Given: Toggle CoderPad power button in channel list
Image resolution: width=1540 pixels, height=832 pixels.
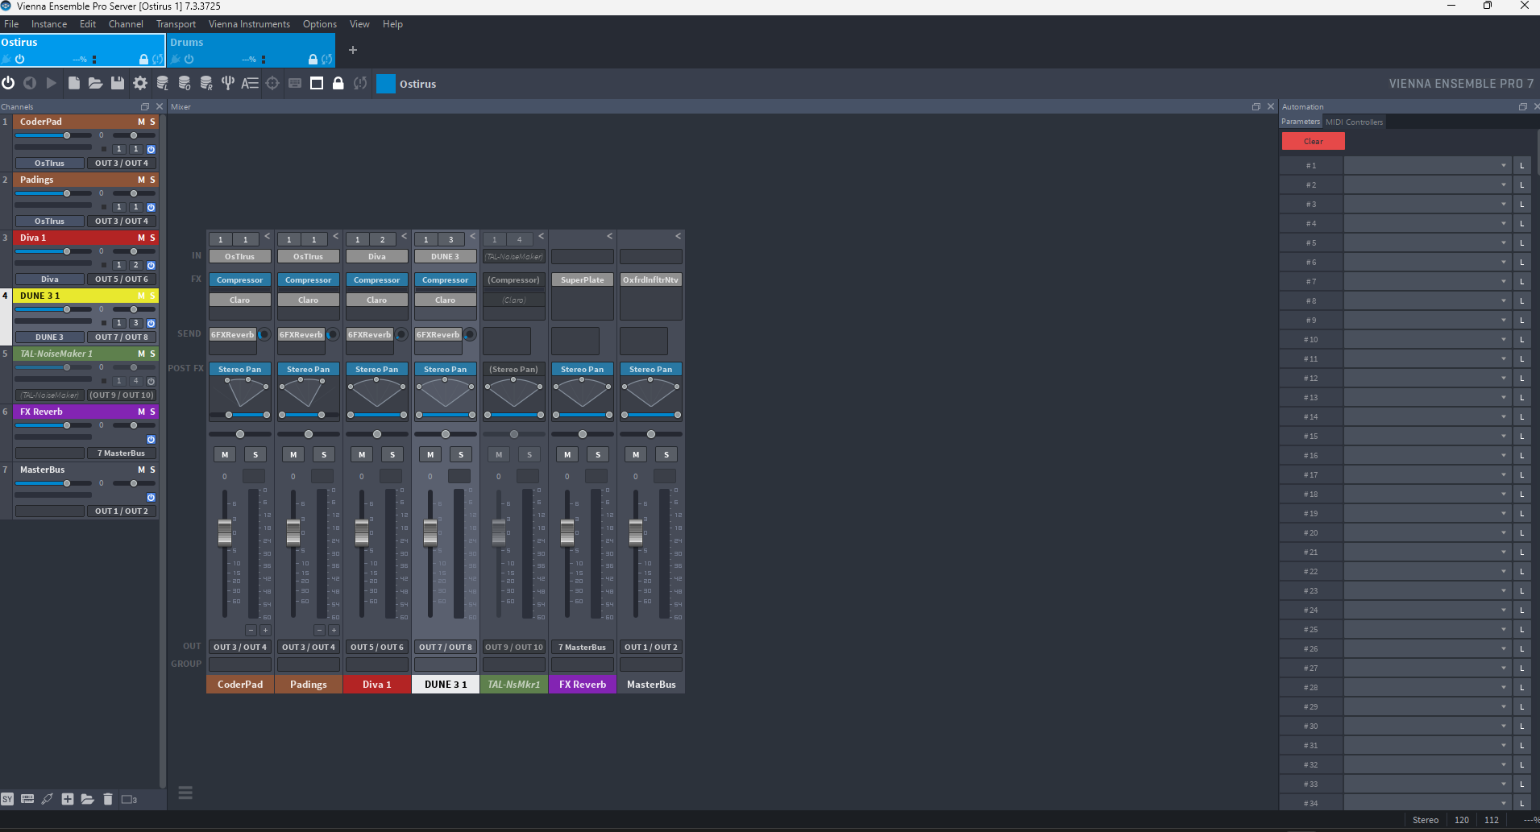Looking at the screenshot, I should (151, 149).
